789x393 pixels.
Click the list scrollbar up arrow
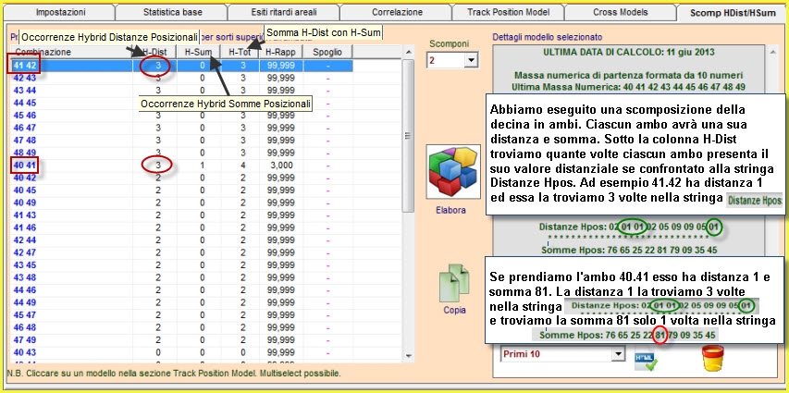click(408, 52)
